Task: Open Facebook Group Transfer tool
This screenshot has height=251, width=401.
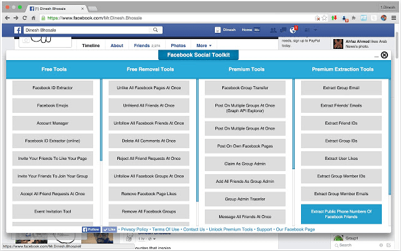Action: pos(245,88)
